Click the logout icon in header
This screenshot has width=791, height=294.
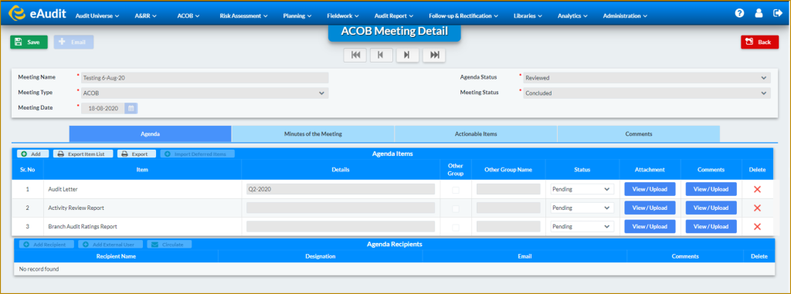pyautogui.click(x=777, y=14)
